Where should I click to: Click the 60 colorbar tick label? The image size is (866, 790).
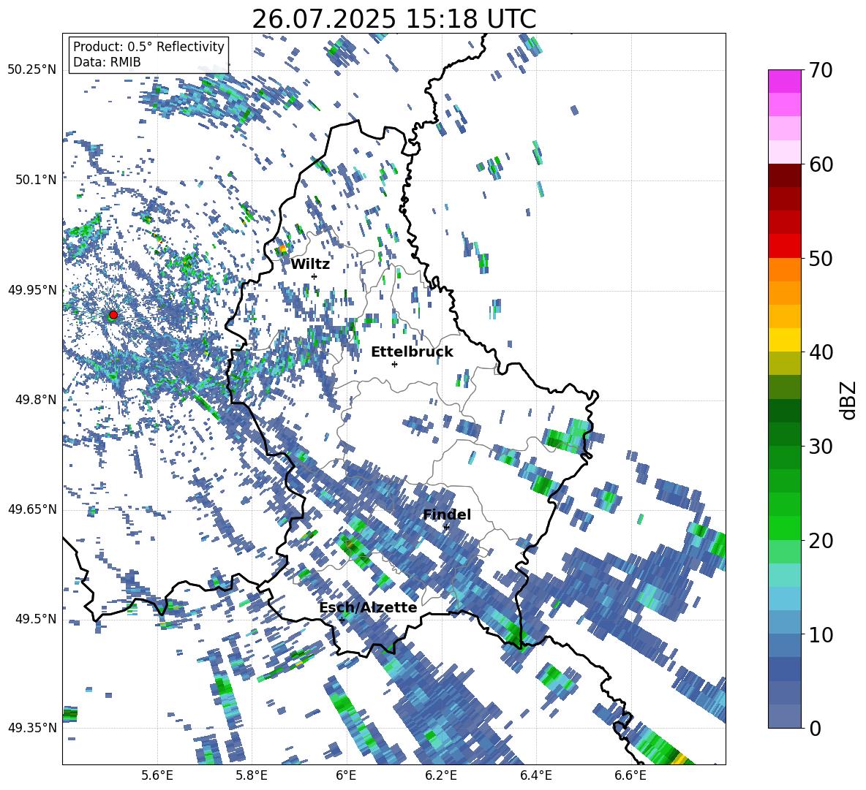click(x=821, y=164)
